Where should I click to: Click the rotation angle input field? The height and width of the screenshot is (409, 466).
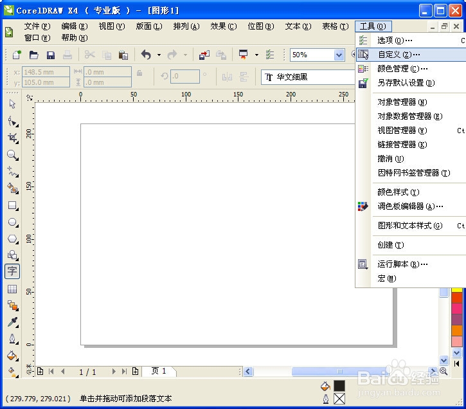point(184,77)
